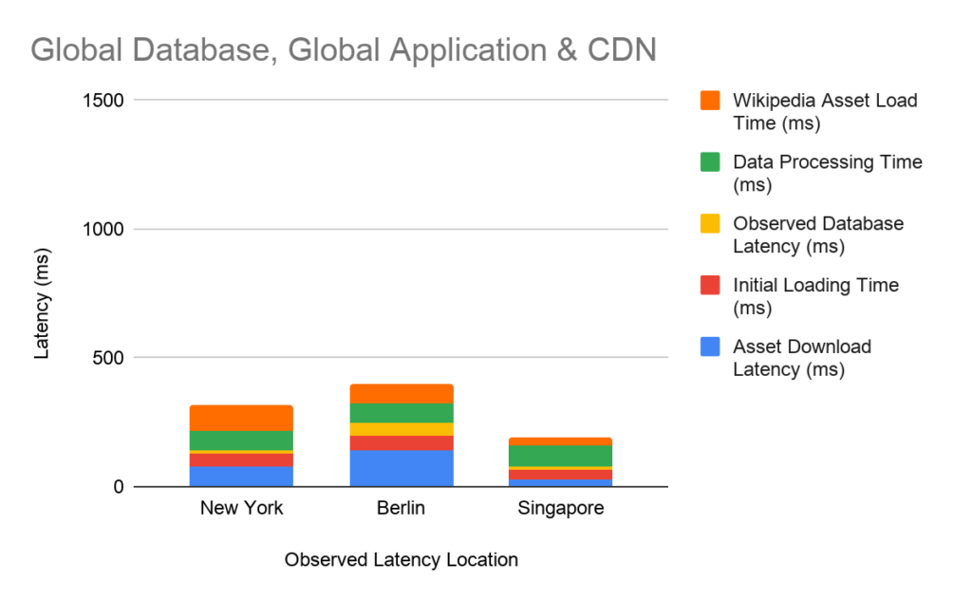This screenshot has height=601, width=972.
Task: Select New York's red Initial Loading segment
Action: [x=241, y=460]
